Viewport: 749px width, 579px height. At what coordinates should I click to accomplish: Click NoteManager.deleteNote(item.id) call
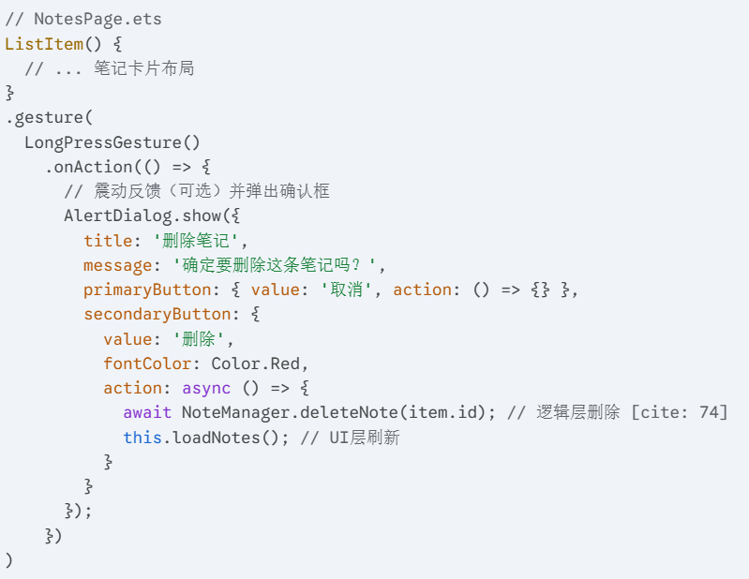pyautogui.click(x=334, y=412)
